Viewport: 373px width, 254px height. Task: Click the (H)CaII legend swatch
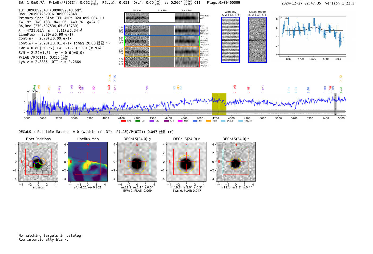click(x=241, y=121)
